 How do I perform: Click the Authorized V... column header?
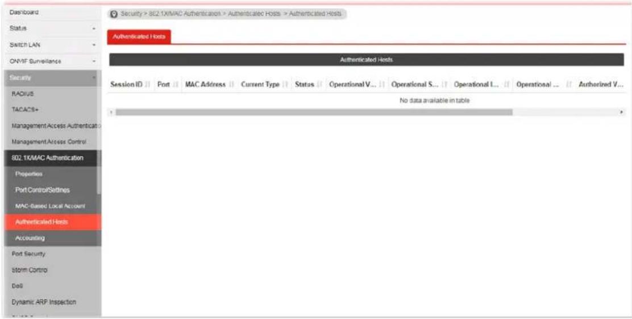pos(601,85)
